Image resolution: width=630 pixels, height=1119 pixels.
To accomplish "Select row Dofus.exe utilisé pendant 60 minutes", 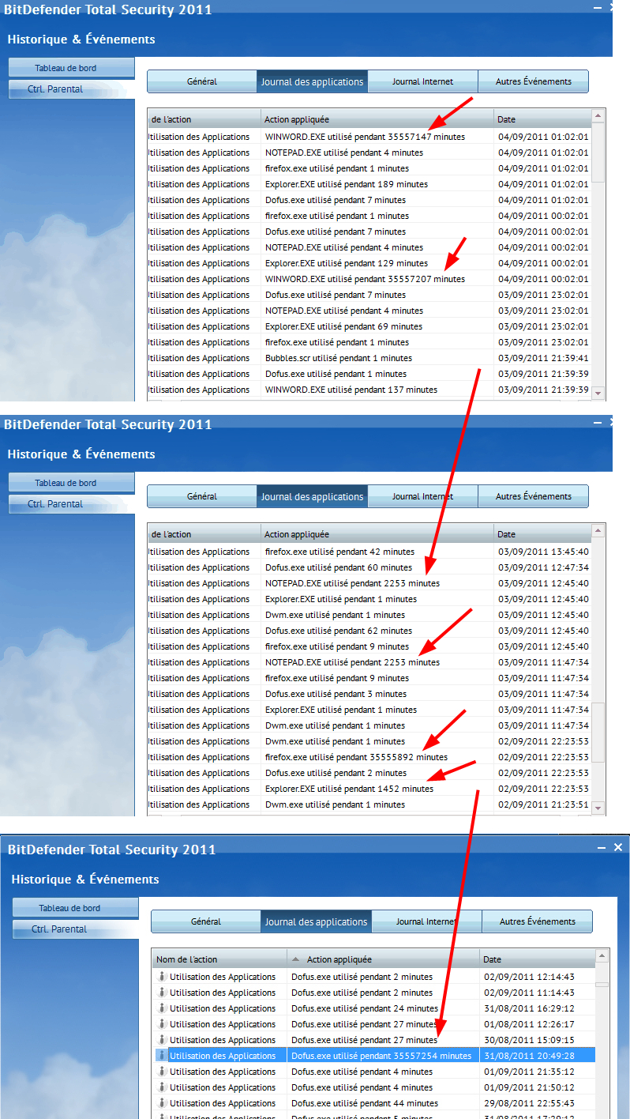I will pyautogui.click(x=369, y=567).
